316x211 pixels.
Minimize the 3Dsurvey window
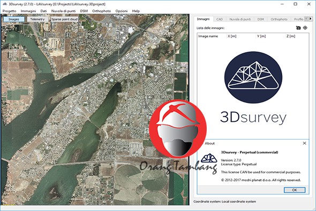(x=282, y=4)
